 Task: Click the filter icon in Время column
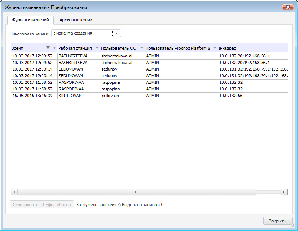click(x=48, y=48)
